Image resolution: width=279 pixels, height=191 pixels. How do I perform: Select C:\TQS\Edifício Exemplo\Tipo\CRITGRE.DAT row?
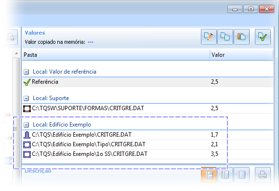[147, 144]
